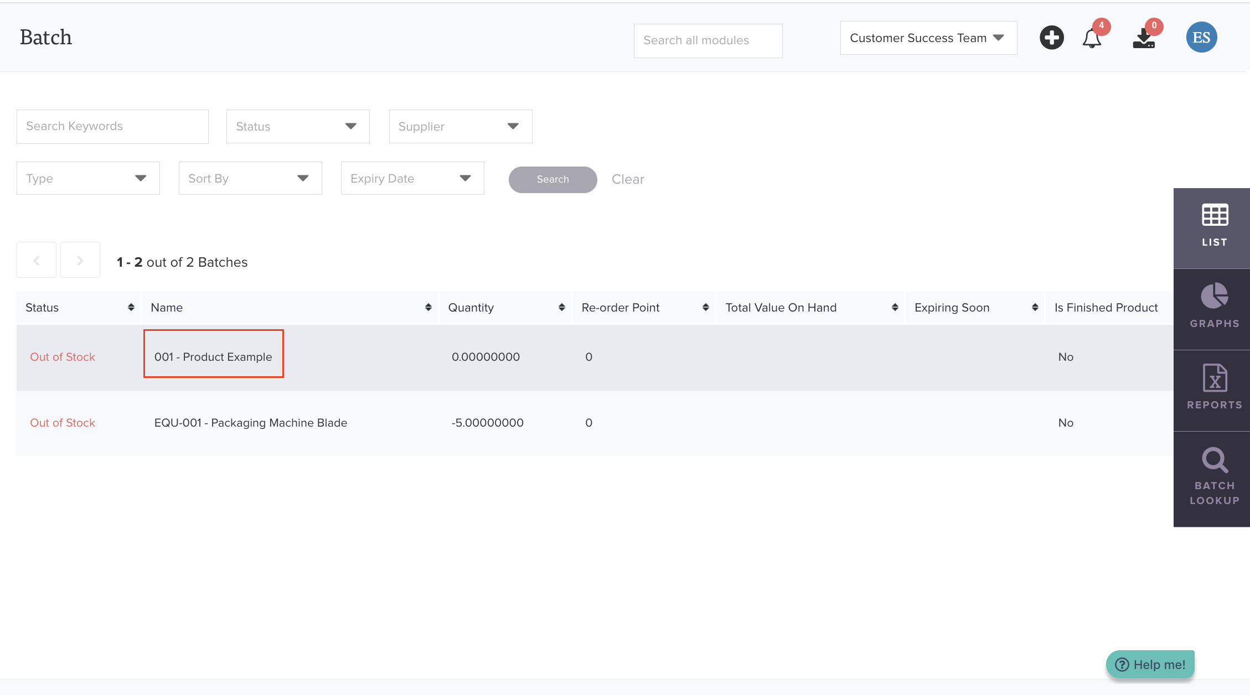The height and width of the screenshot is (695, 1250).
Task: Click Out of Stock for Packaging Machine Blade
Action: [x=63, y=423]
